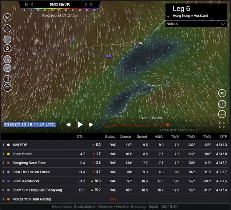The width and height of the screenshot is (231, 210).
Task: Fast-forward the race playback
Action: 91,125
